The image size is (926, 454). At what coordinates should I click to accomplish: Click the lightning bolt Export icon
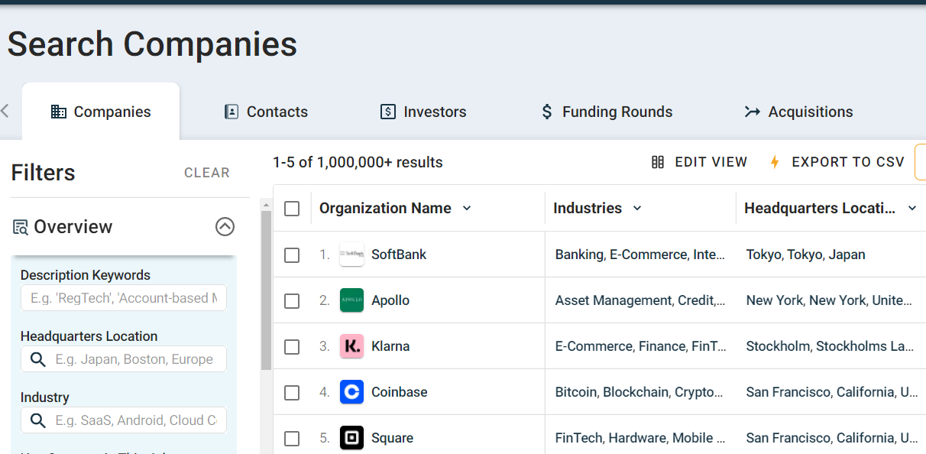tap(775, 162)
